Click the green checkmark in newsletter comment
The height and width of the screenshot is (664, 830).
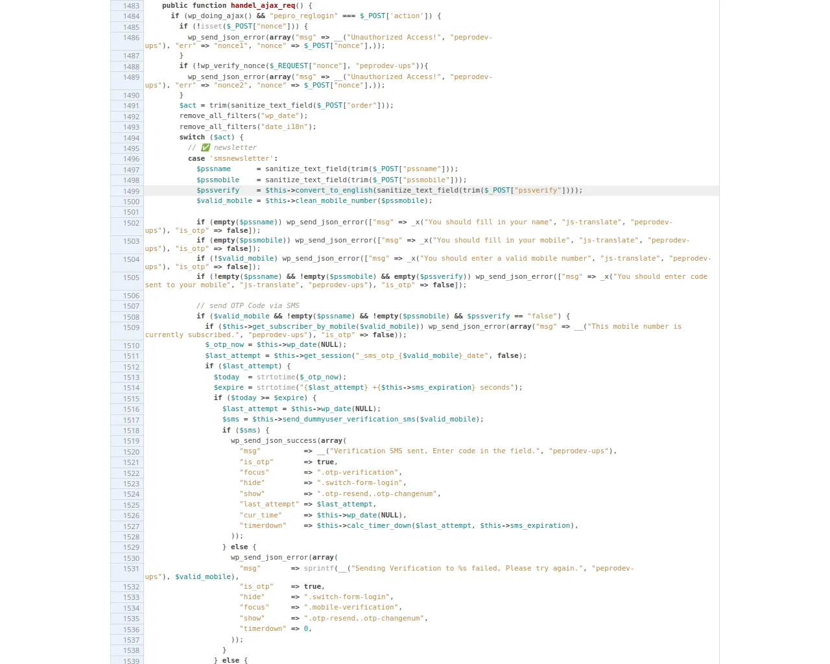[x=206, y=148]
